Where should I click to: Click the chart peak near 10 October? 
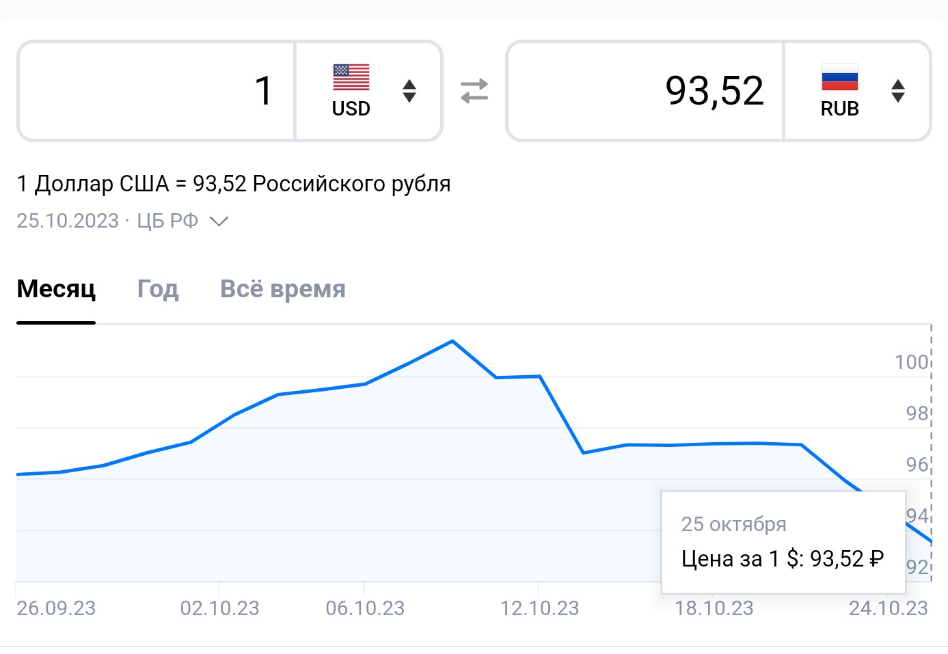[x=452, y=341]
